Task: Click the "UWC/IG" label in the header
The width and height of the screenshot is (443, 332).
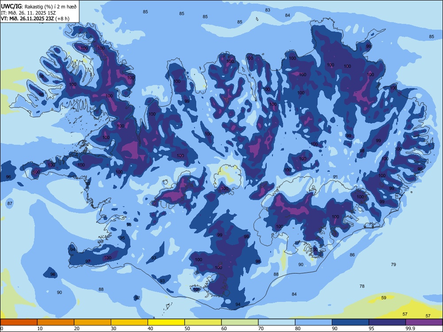Action: pyautogui.click(x=11, y=6)
